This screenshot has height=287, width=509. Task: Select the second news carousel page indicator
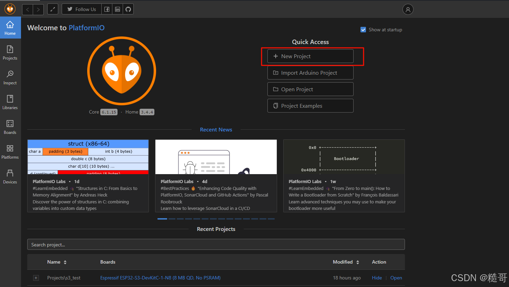pyautogui.click(x=172, y=219)
